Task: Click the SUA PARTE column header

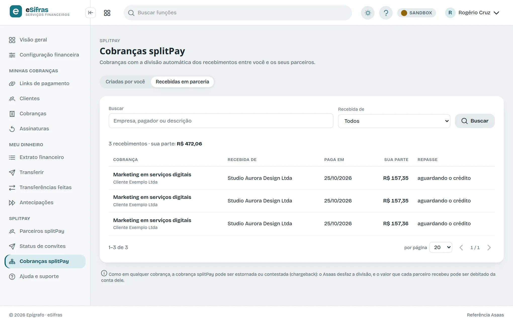Action: [x=396, y=159]
